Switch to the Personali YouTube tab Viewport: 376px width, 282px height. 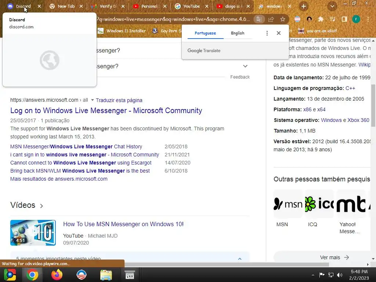149,6
